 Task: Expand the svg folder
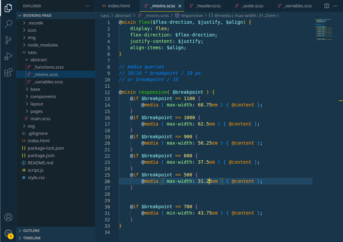point(56,126)
